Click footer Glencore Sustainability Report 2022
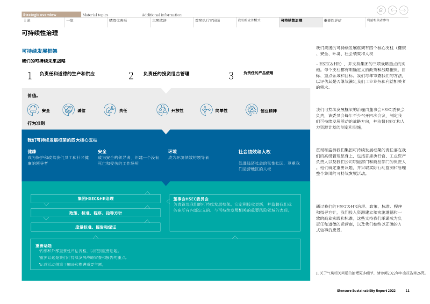The width and height of the screenshot is (430, 304). tap(366, 290)
